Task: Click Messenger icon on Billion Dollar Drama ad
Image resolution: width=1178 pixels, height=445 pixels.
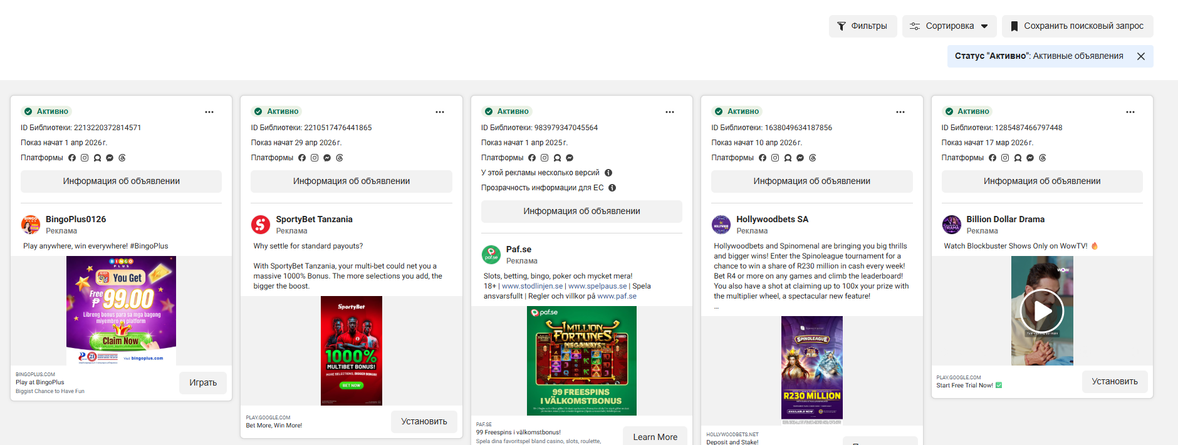Action: point(1030,158)
